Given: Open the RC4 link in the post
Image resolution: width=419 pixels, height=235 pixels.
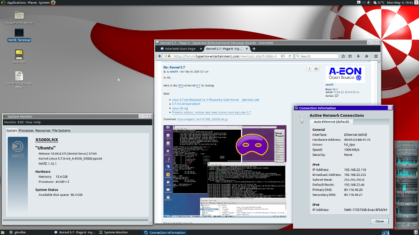Looking at the screenshot, I should (181, 86).
